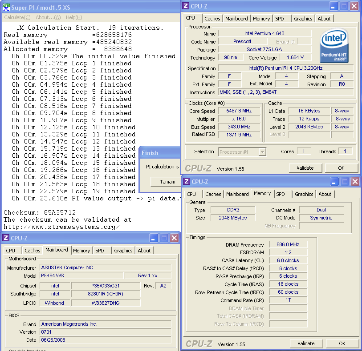Click the xtremesystems.org URL text in Super PI
This screenshot has height=351, width=362.
[x=61, y=227]
